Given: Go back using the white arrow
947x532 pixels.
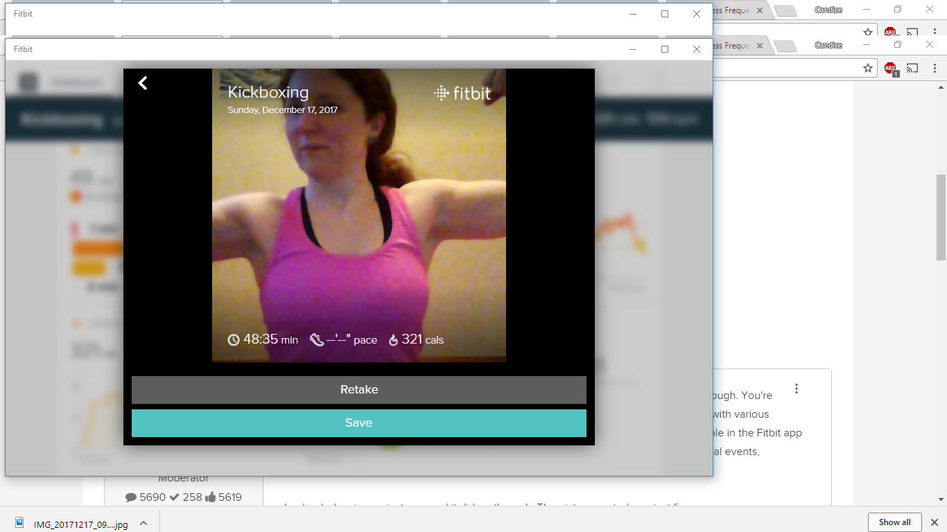Looking at the screenshot, I should tap(143, 83).
